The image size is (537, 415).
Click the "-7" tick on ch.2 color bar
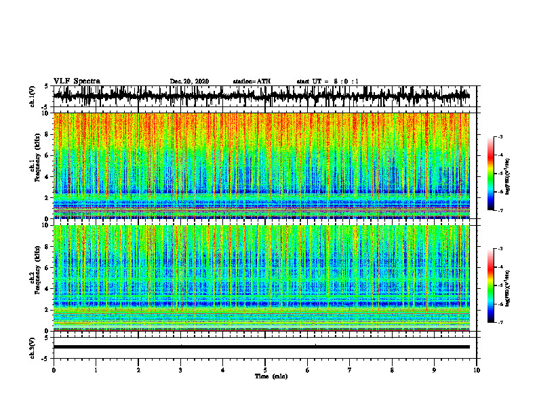click(500, 322)
